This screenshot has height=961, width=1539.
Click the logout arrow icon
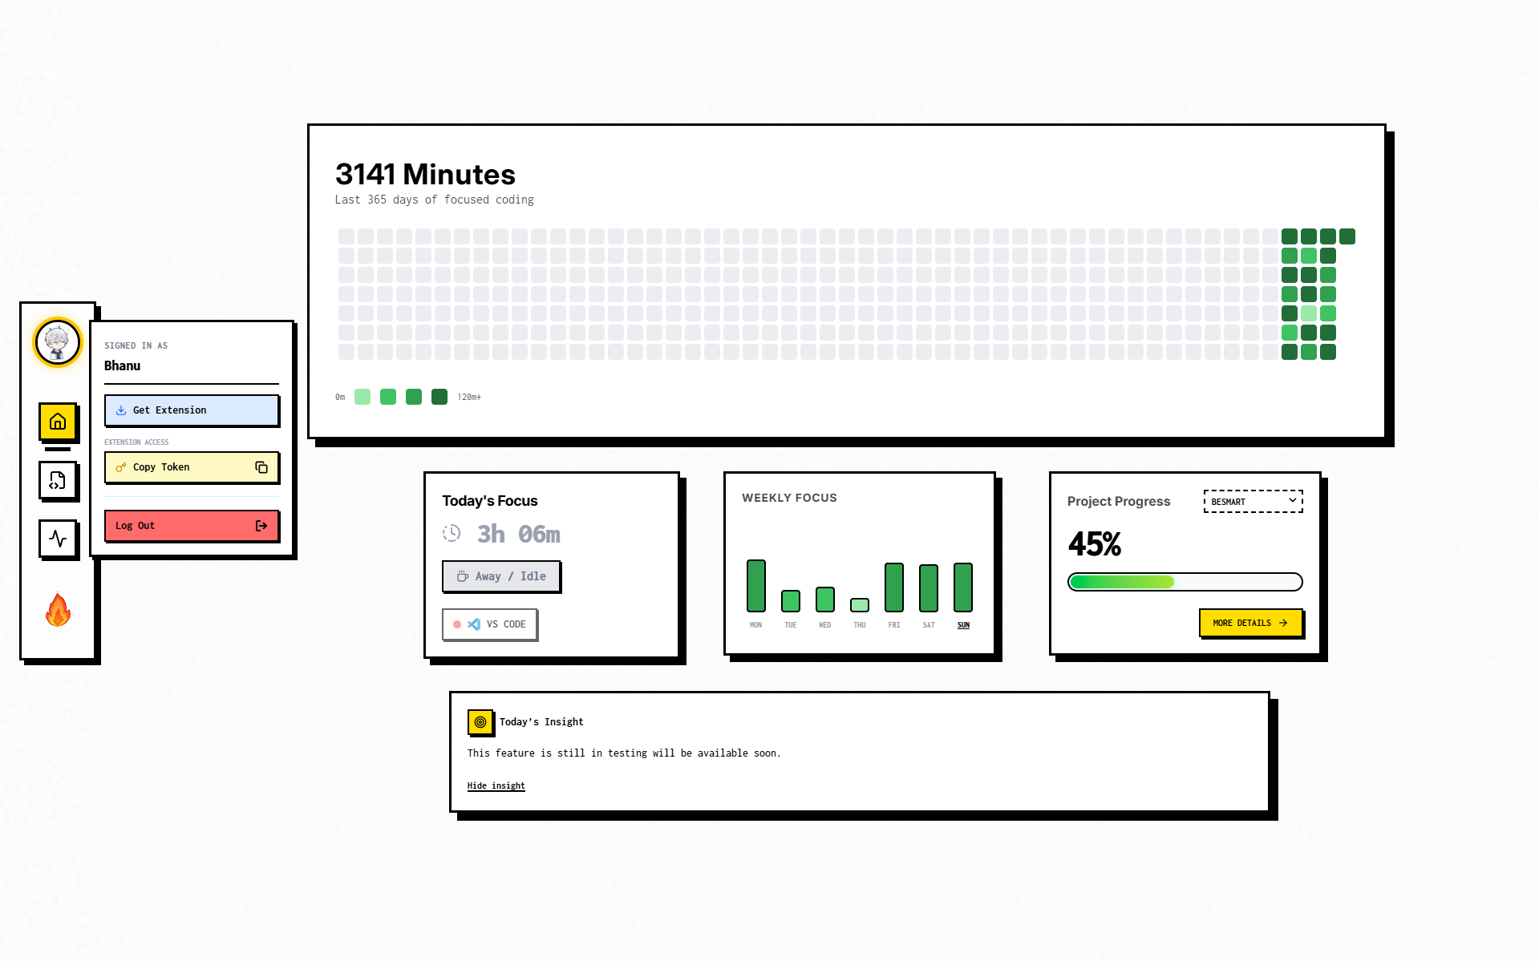261,526
